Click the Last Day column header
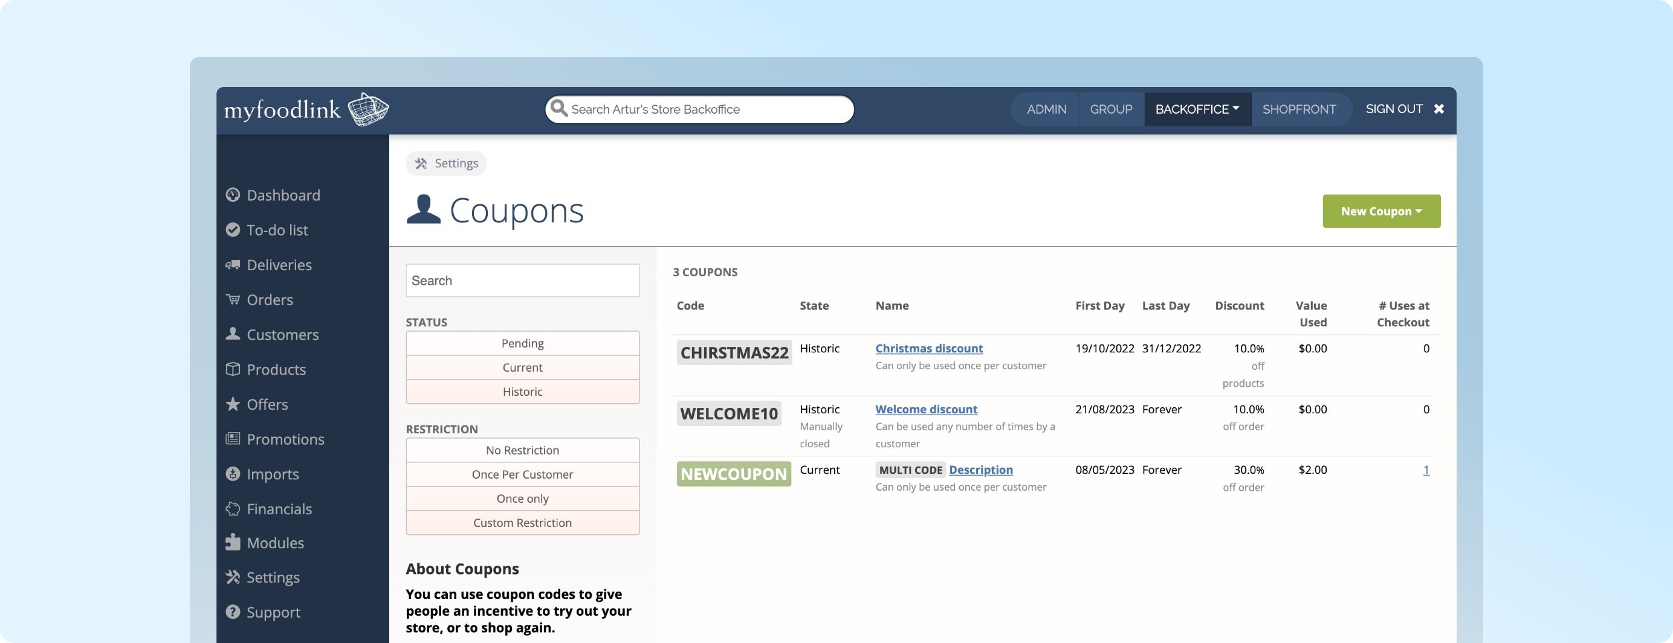Screen dimensions: 1673x643 click(1166, 305)
